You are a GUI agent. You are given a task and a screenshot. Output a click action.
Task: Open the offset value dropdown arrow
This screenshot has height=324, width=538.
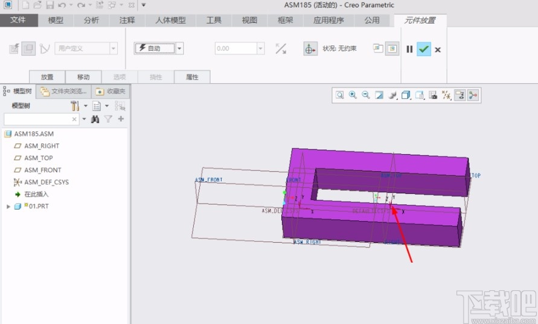point(261,49)
